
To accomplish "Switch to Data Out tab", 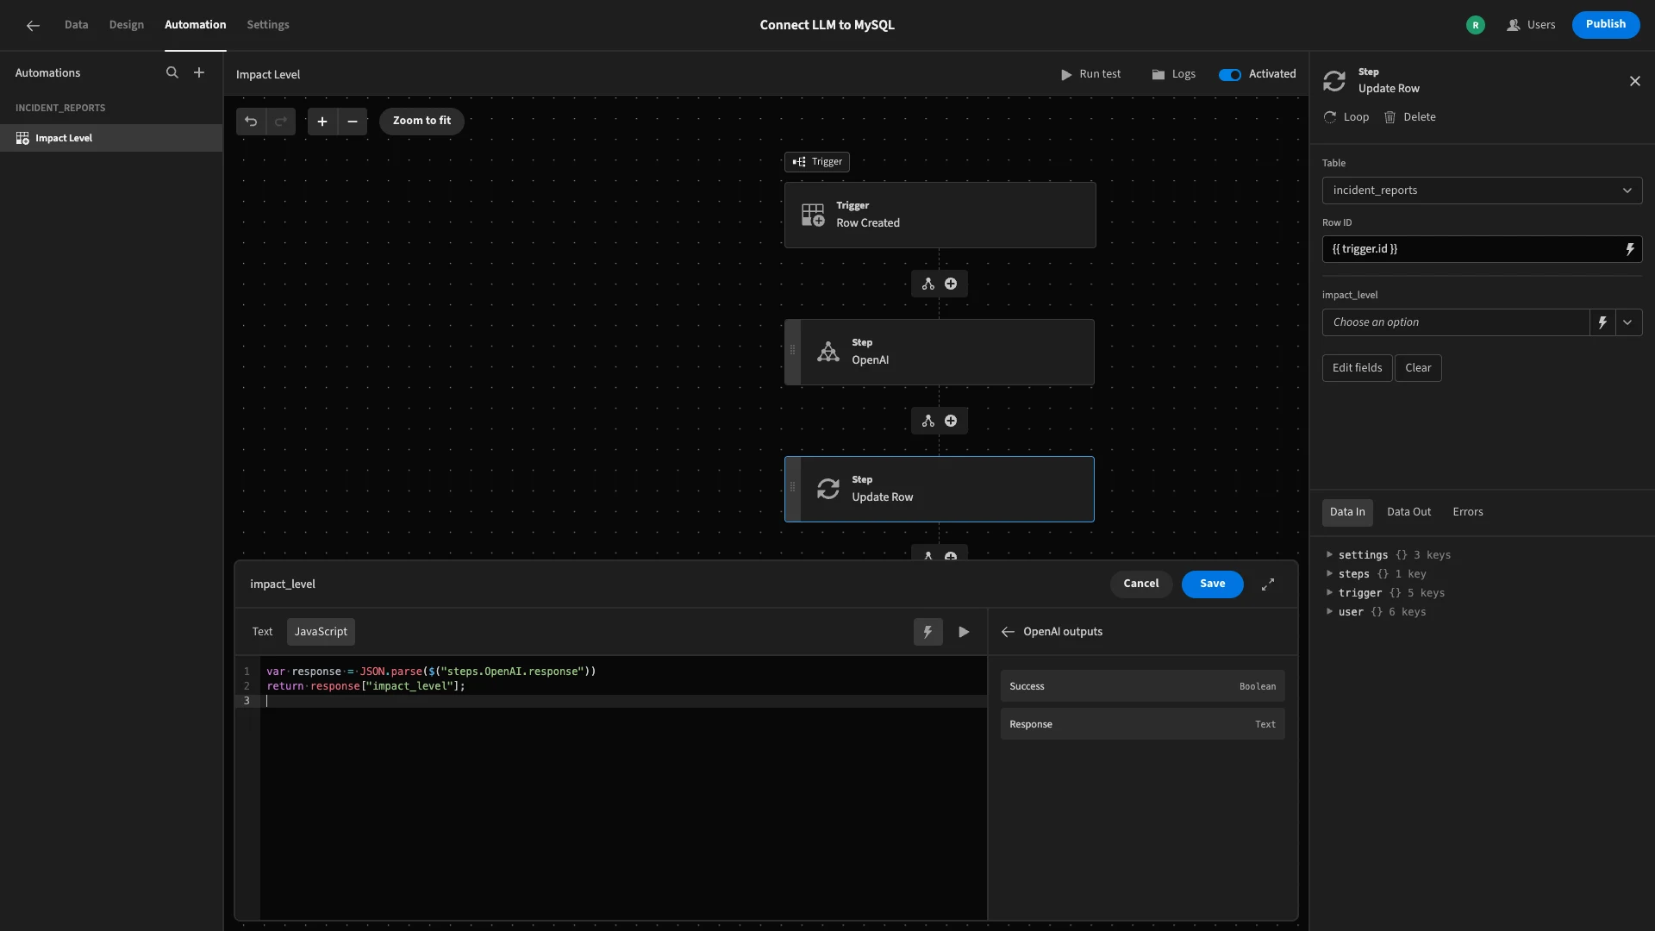I will point(1408,512).
